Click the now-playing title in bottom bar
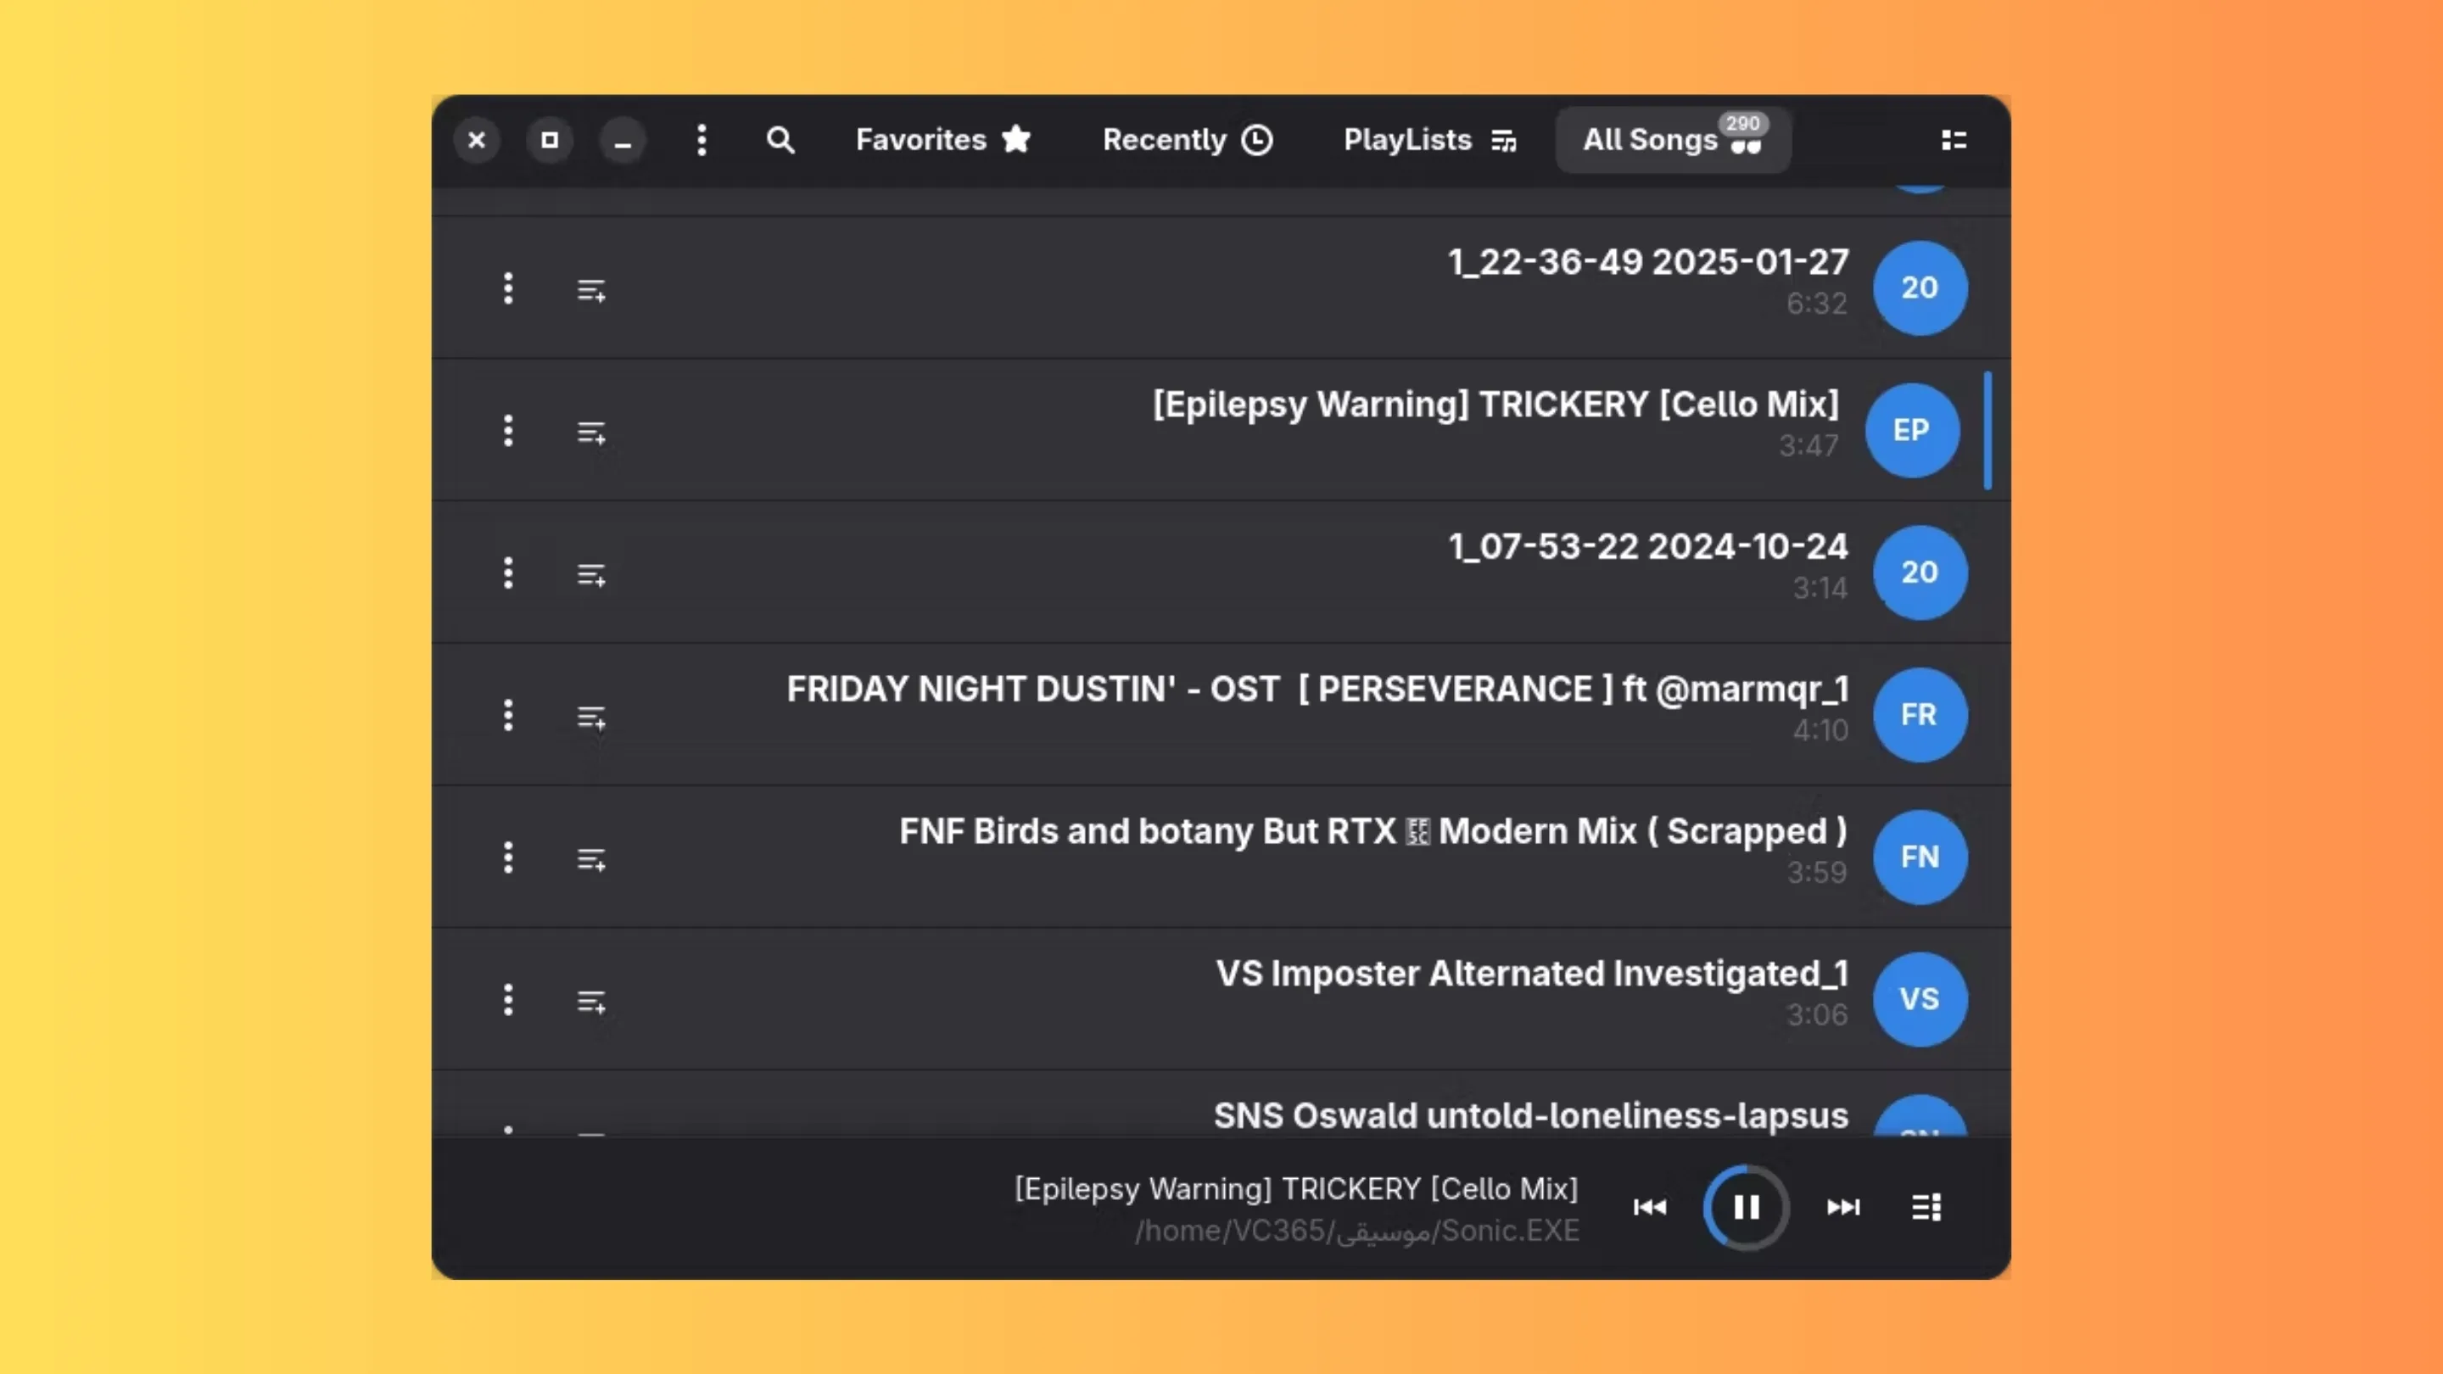 pyautogui.click(x=1296, y=1189)
